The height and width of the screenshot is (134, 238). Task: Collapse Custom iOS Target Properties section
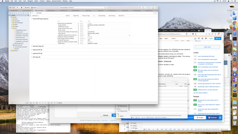(x=32, y=19)
